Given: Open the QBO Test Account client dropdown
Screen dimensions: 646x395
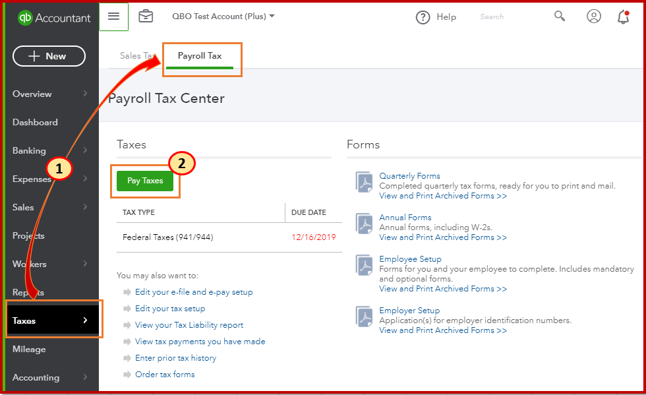Looking at the screenshot, I should pos(223,16).
